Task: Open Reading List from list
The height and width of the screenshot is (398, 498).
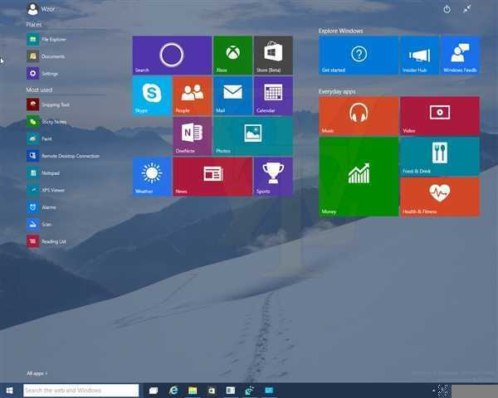Action: pyautogui.click(x=46, y=241)
